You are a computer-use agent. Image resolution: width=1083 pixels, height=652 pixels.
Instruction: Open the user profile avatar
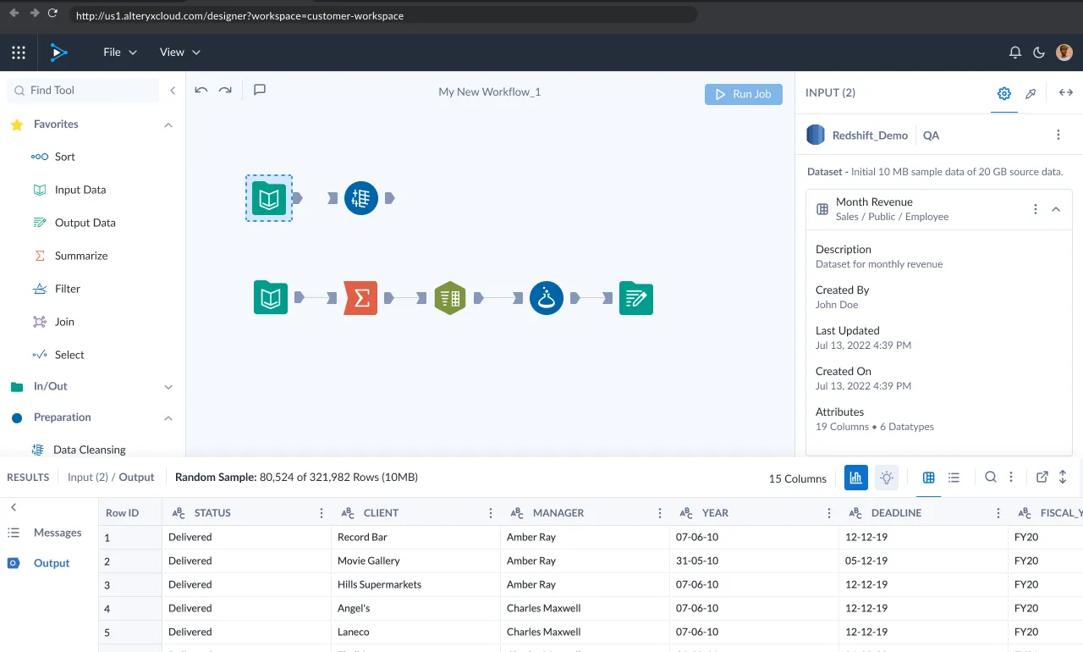(x=1064, y=52)
